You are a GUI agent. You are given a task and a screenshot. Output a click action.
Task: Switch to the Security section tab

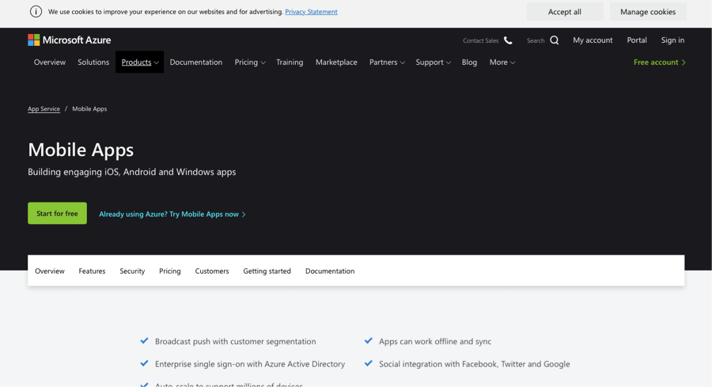(x=132, y=271)
